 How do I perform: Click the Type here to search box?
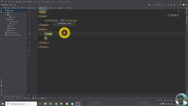[21, 104]
